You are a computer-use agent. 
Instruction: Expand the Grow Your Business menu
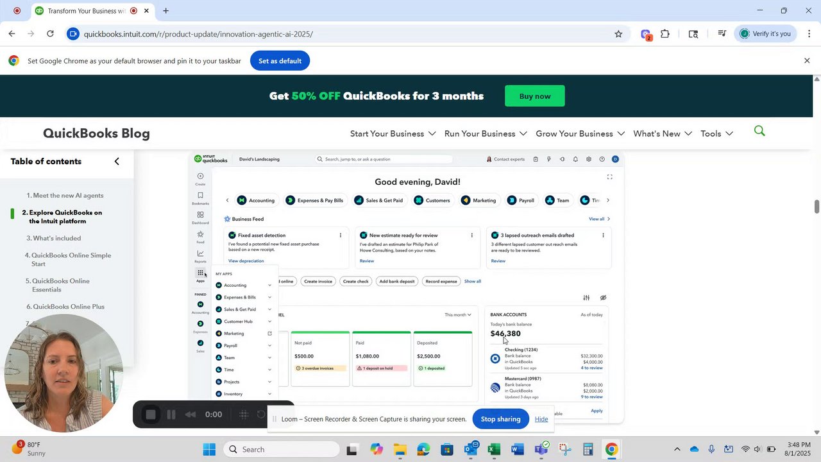tap(580, 133)
